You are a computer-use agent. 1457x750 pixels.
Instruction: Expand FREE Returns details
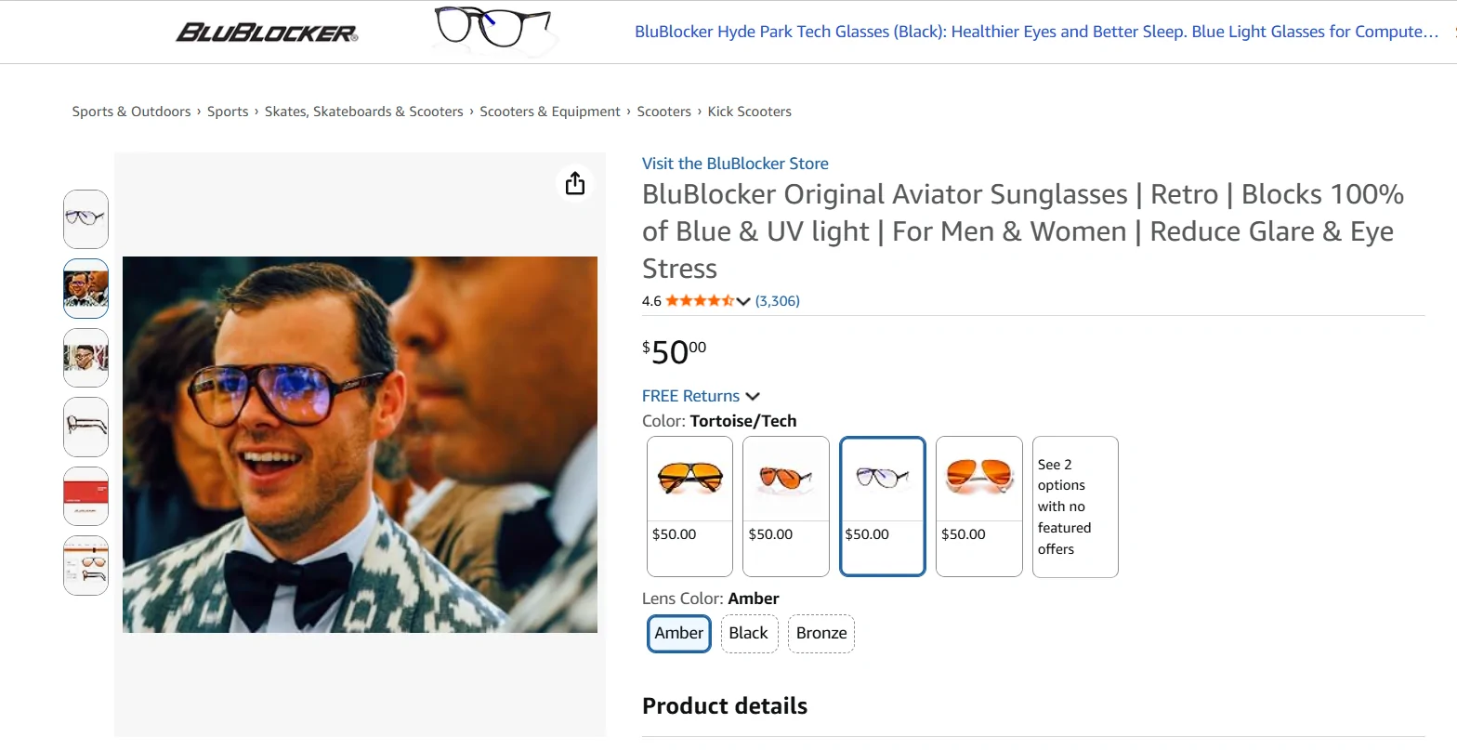click(701, 396)
